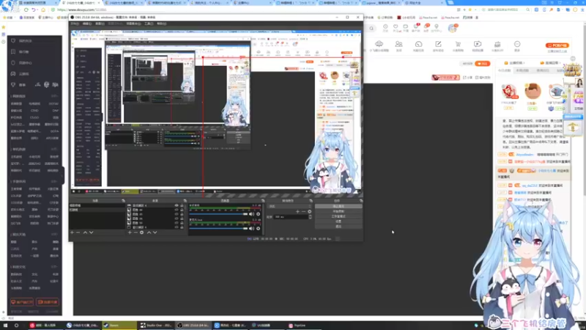The width and height of the screenshot is (586, 330).
Task: Adjust first mixer channel volume slider
Action: coord(218,214)
